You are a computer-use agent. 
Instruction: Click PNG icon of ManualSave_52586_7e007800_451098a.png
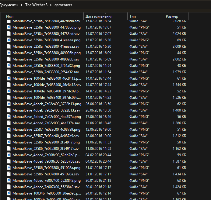coord(9,168)
